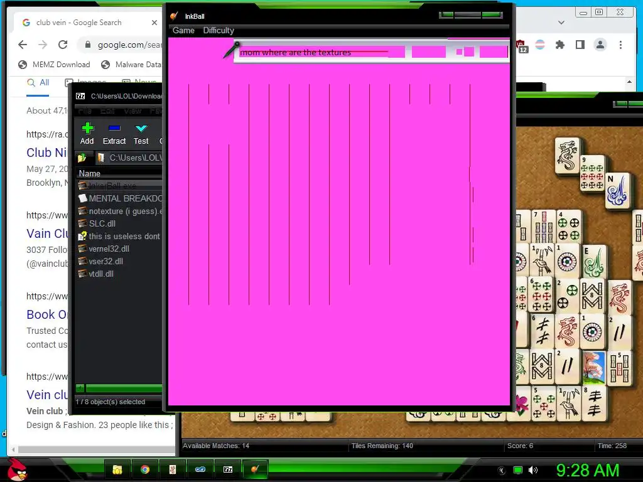Expand hidden tray icons arrow
Image resolution: width=643 pixels, height=482 pixels.
pyautogui.click(x=501, y=471)
